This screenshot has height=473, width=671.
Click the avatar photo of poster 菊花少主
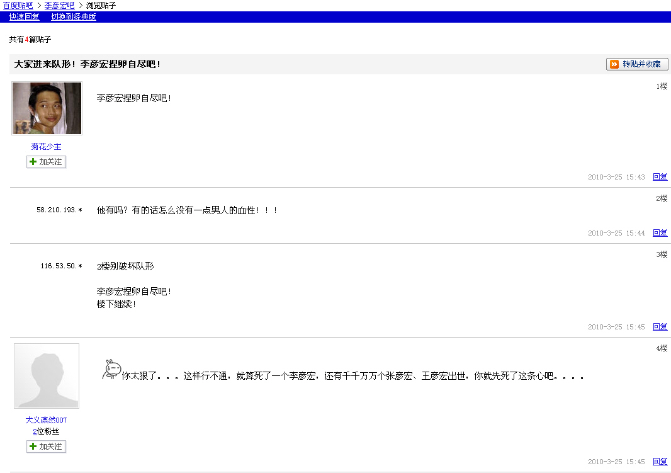point(47,108)
